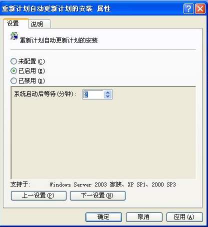Go to next setting 下一设置

tap(97, 195)
